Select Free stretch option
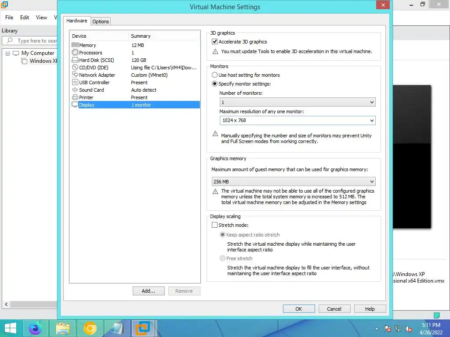The height and width of the screenshot is (337, 450). coord(222,258)
